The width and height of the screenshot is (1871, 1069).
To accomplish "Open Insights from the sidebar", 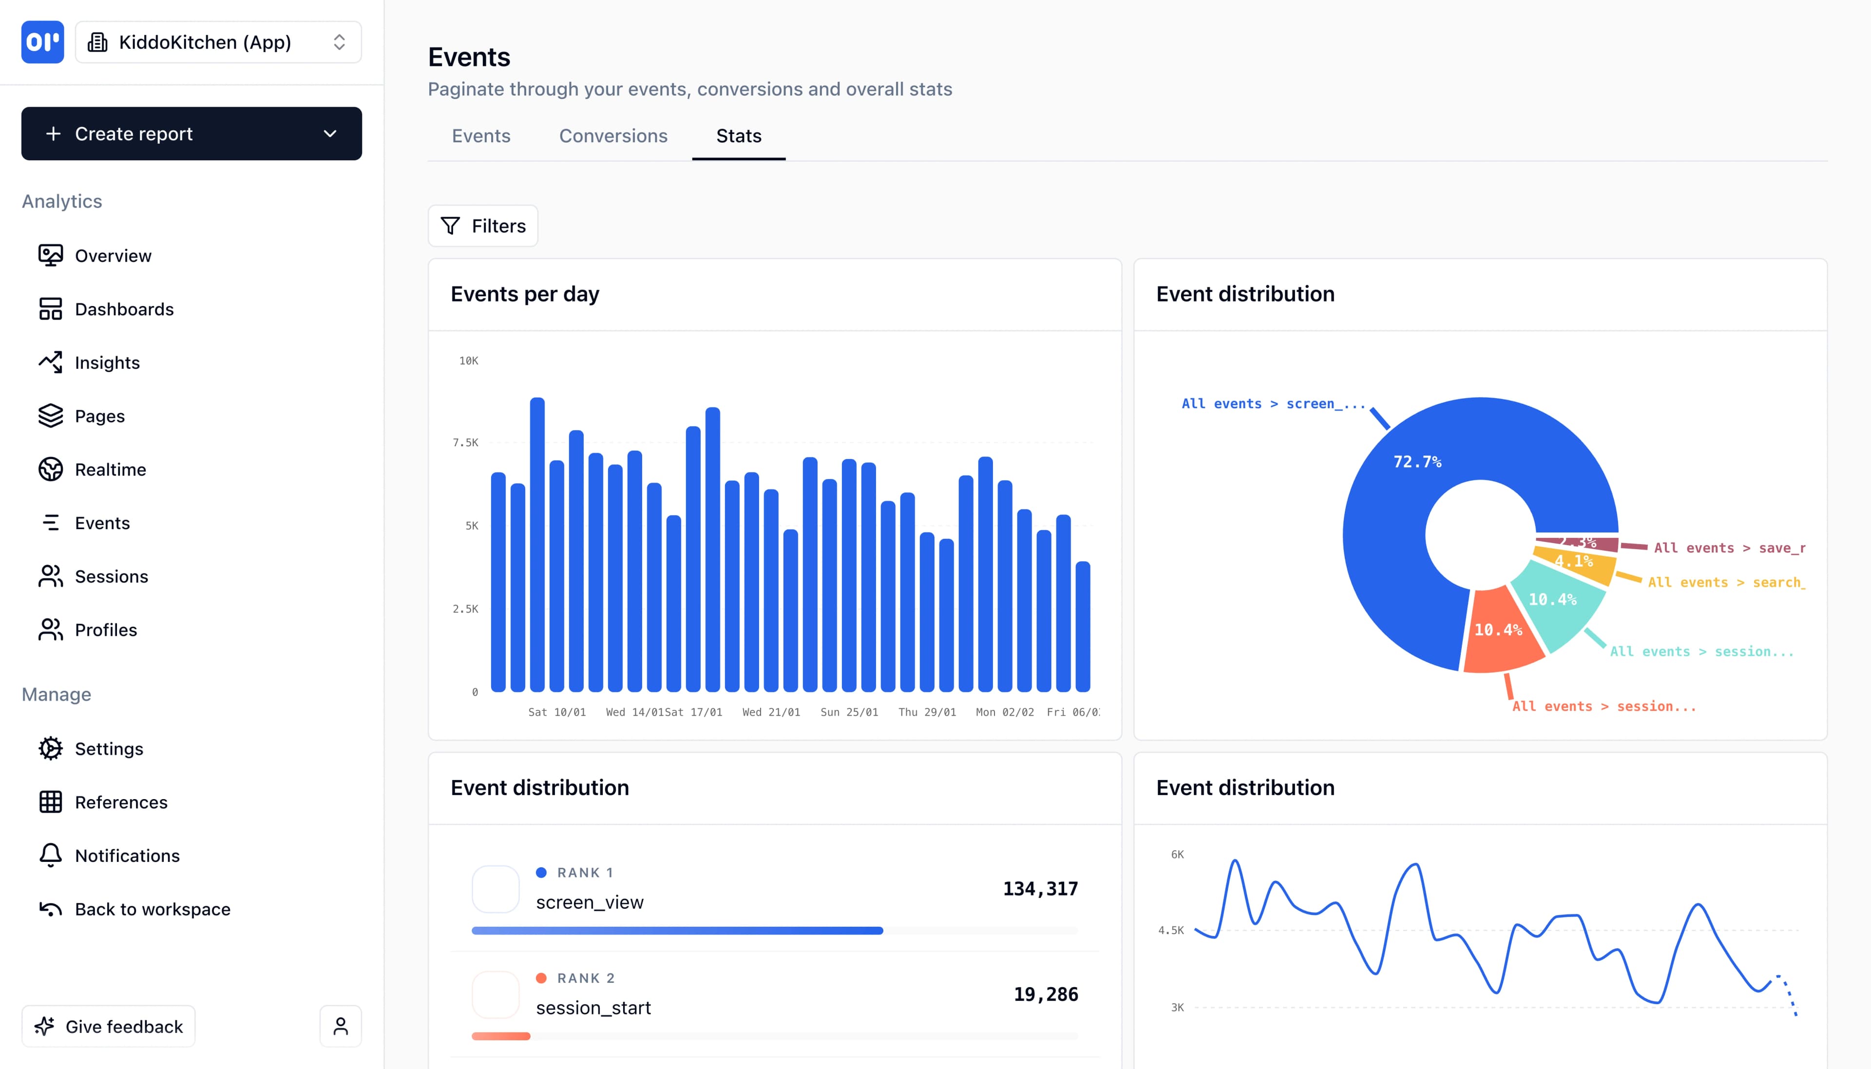I will 107,362.
